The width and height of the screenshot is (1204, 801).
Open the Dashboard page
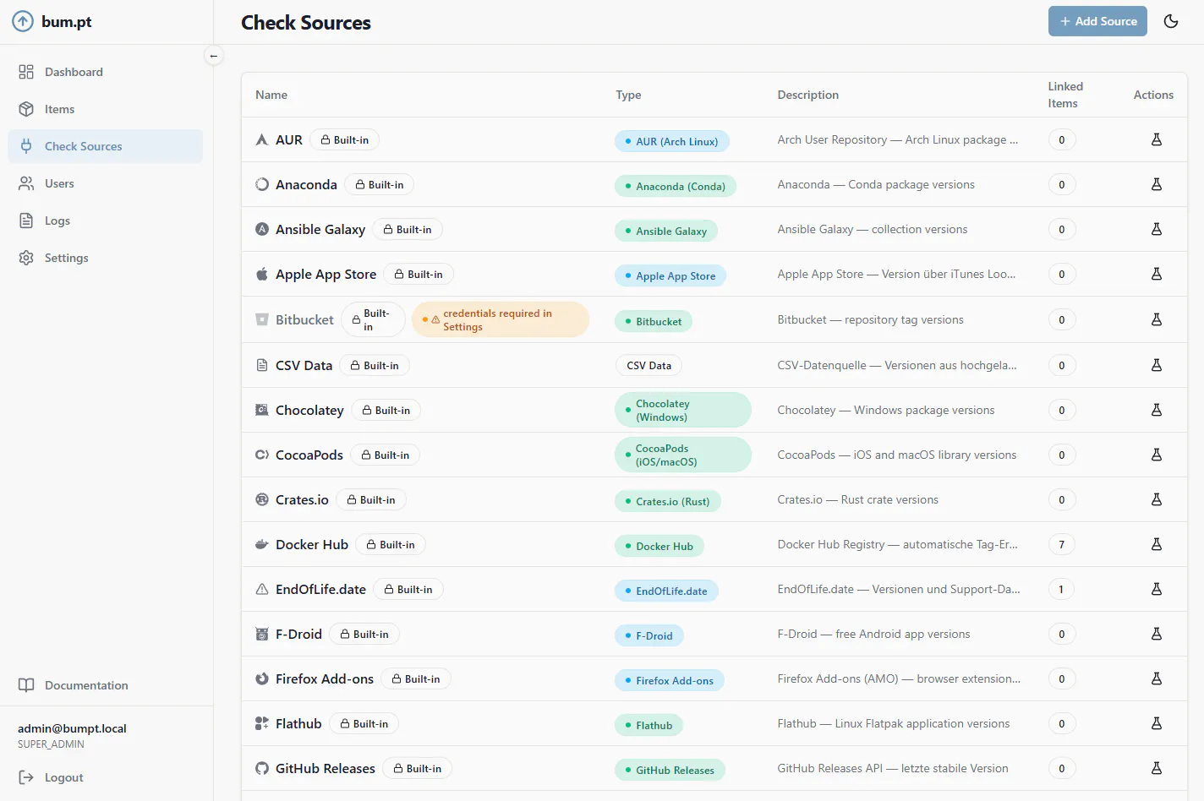106,72
